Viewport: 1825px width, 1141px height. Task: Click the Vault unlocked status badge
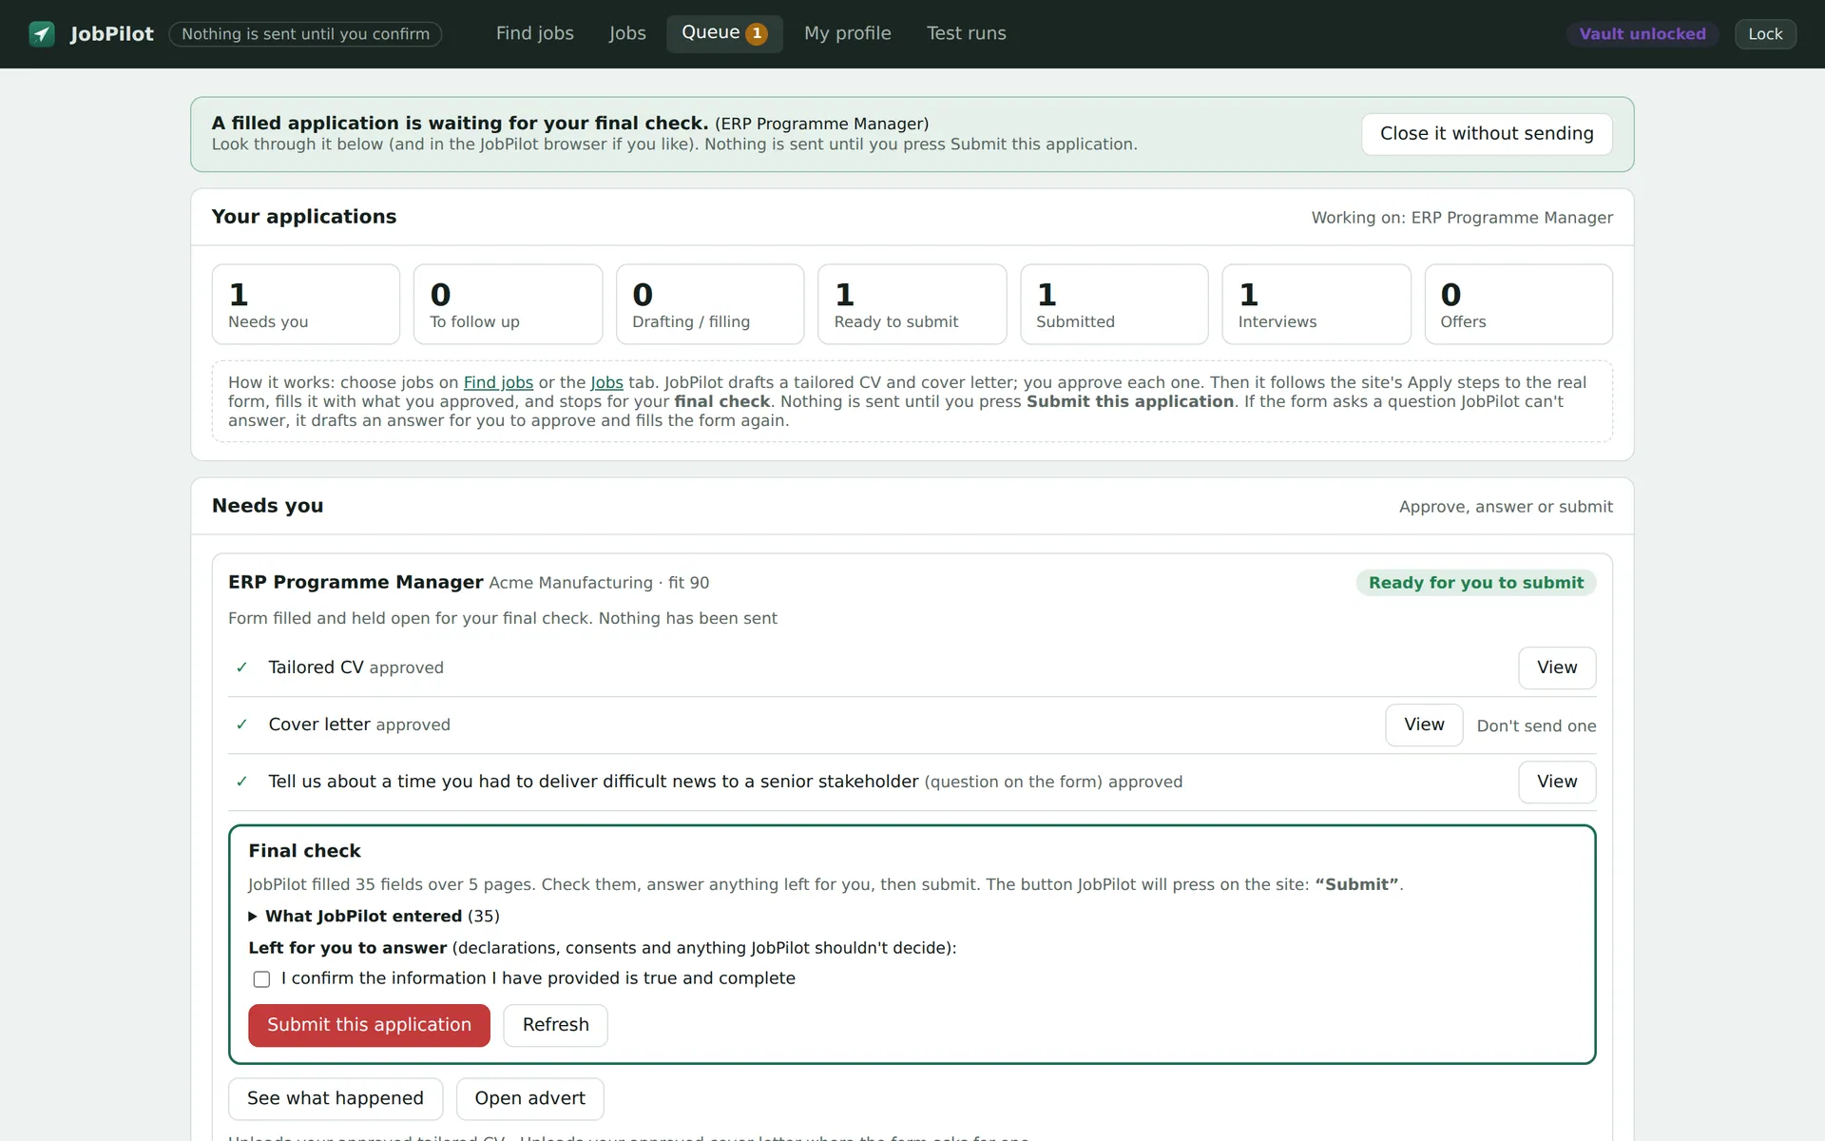[1642, 34]
